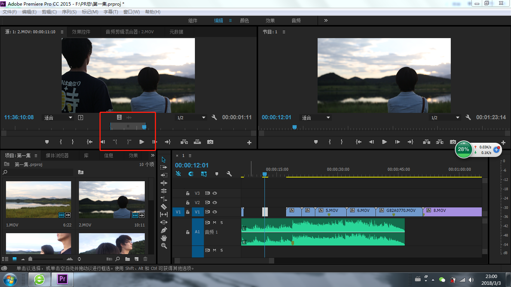The image size is (511, 287).
Task: Open 文件(F) menu
Action: pos(10,12)
